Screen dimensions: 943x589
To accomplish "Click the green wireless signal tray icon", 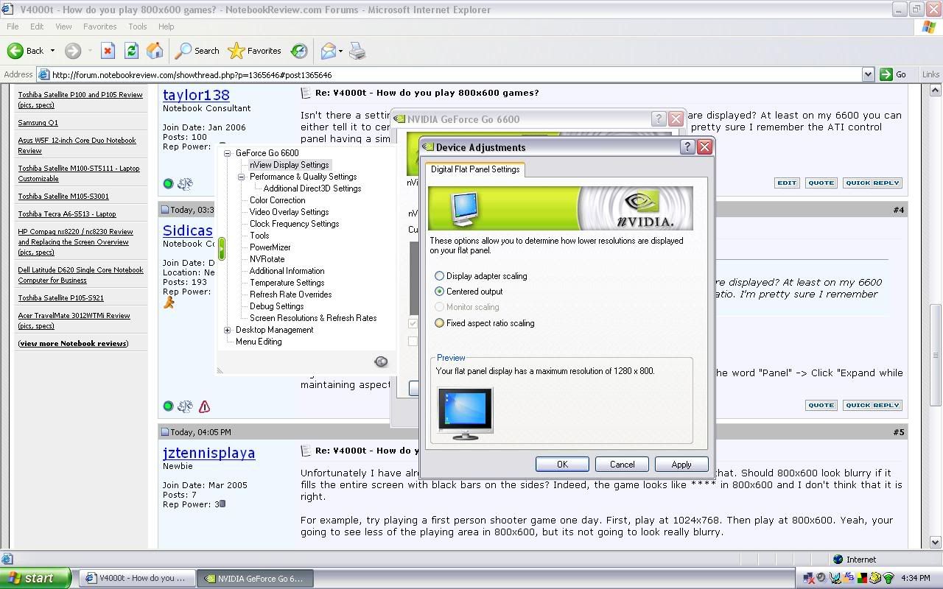I will coord(888,578).
